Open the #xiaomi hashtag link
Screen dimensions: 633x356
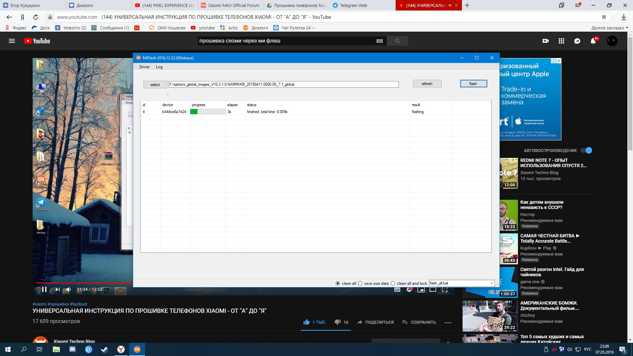tap(40, 304)
